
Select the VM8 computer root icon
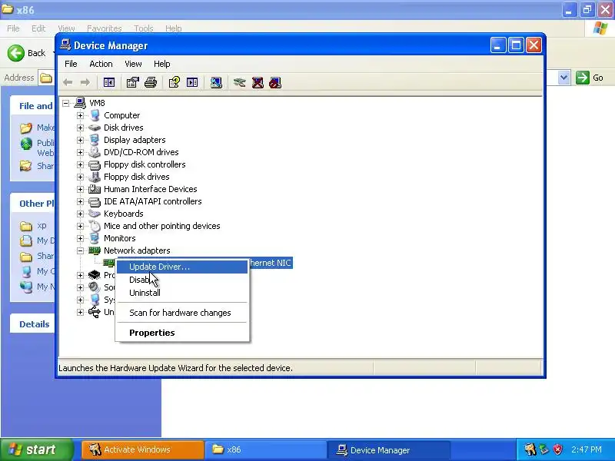click(80, 103)
